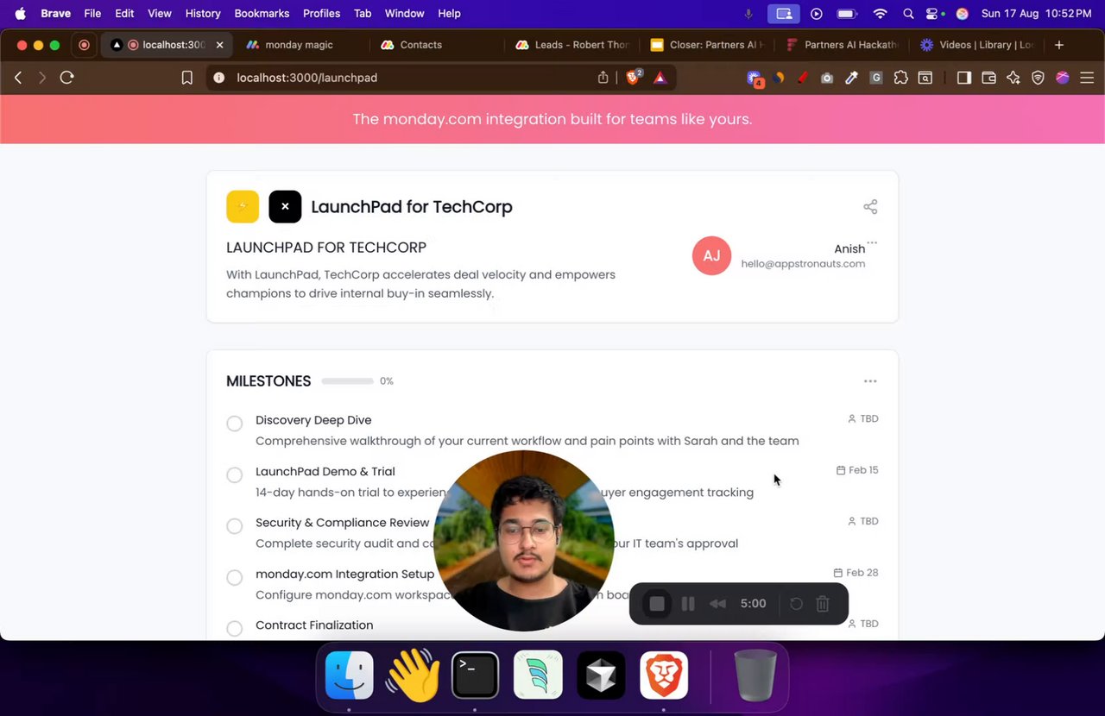Image resolution: width=1105 pixels, height=716 pixels.
Task: Open the Brave hamburger main menu
Action: click(1087, 78)
